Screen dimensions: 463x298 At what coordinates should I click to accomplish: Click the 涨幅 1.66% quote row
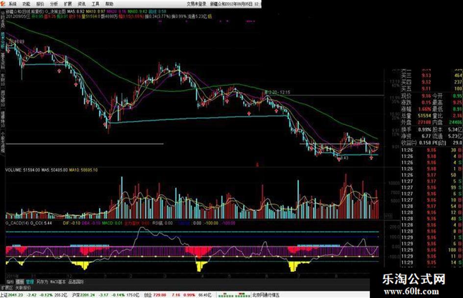416,109
